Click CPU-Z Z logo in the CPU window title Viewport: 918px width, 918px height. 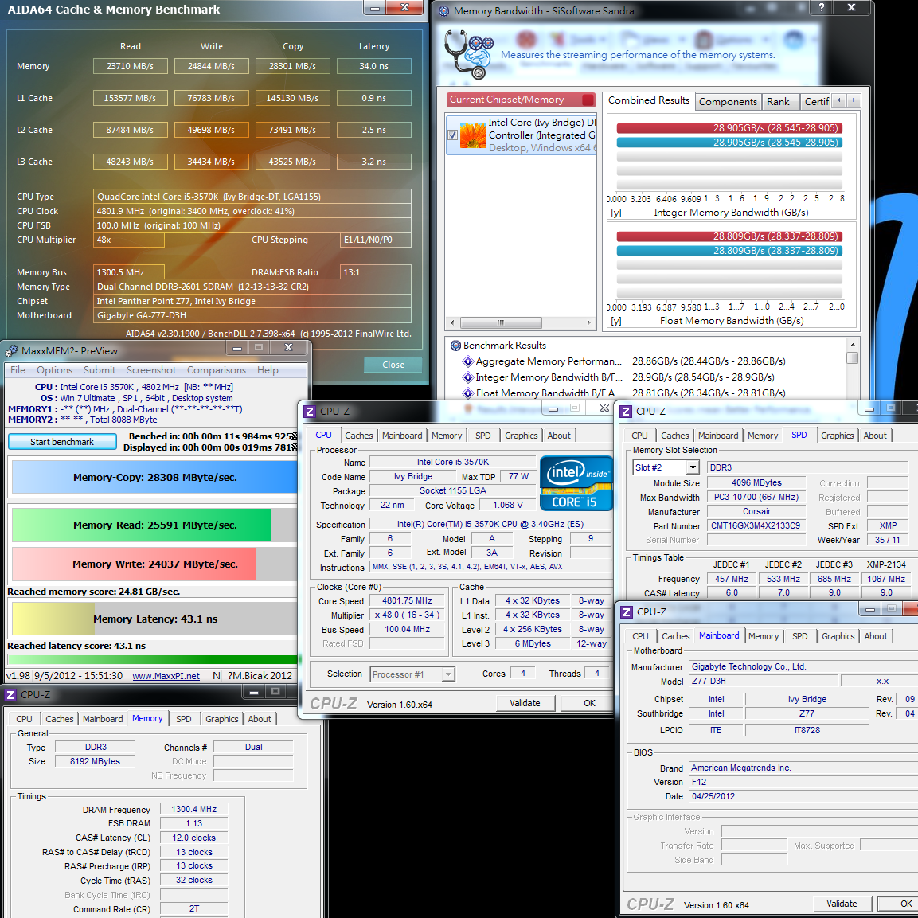tap(310, 412)
